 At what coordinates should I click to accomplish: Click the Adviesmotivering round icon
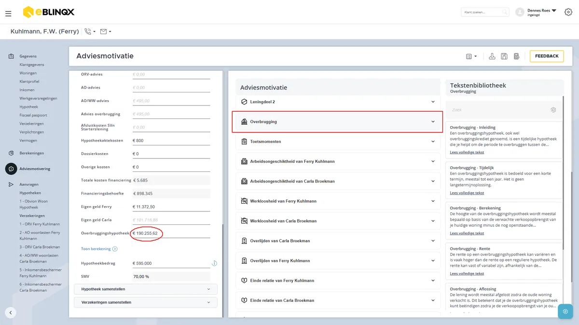pyautogui.click(x=11, y=169)
